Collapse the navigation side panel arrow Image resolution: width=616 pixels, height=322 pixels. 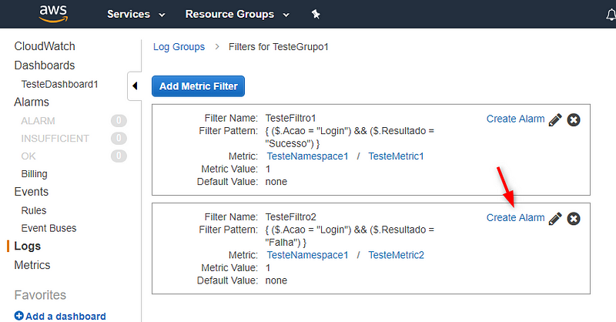135,86
